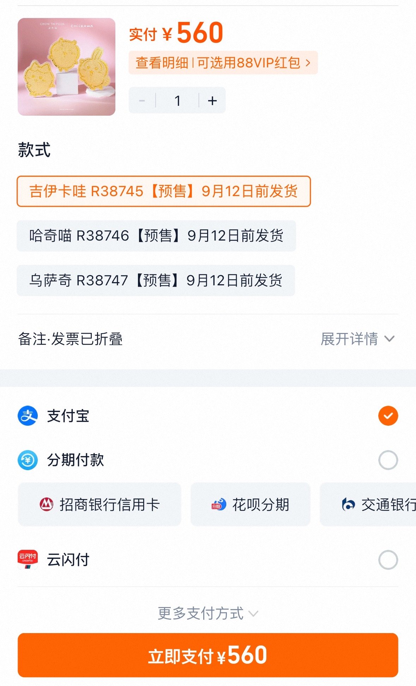Viewport: 416px width, 686px height.
Task: Select 分期付款 radio button
Action: (x=388, y=460)
